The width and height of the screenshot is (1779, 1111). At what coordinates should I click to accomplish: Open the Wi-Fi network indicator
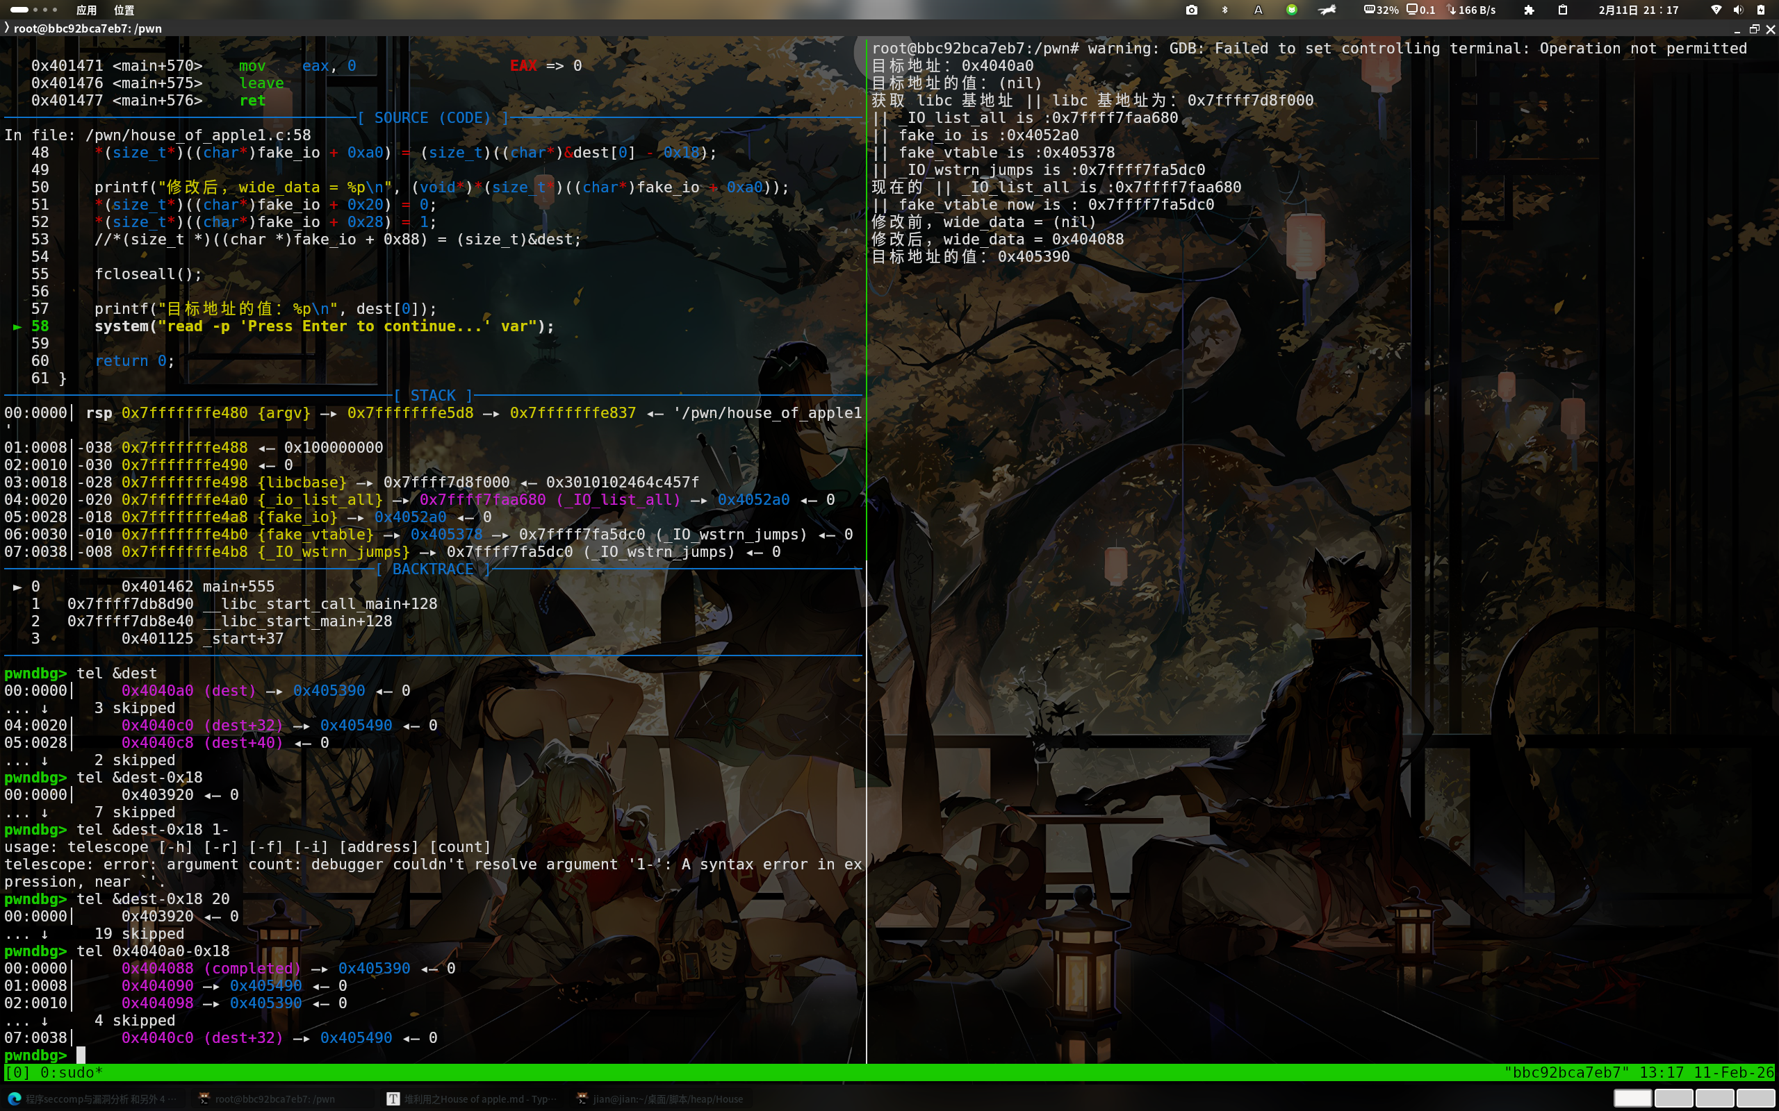pyautogui.click(x=1716, y=10)
